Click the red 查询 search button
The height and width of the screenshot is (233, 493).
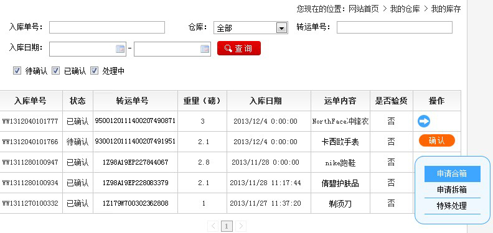(239, 48)
